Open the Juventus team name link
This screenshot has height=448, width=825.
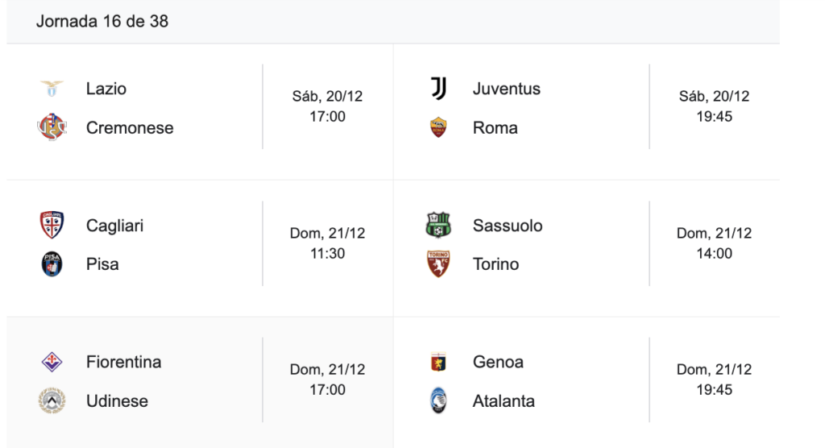click(x=506, y=89)
